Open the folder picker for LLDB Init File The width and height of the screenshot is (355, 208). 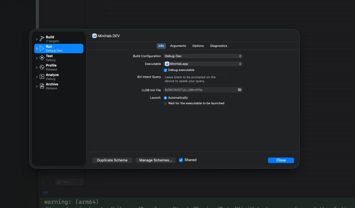click(239, 90)
